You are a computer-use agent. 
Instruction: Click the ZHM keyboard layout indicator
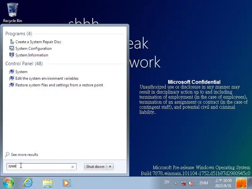pyautogui.click(x=203, y=183)
